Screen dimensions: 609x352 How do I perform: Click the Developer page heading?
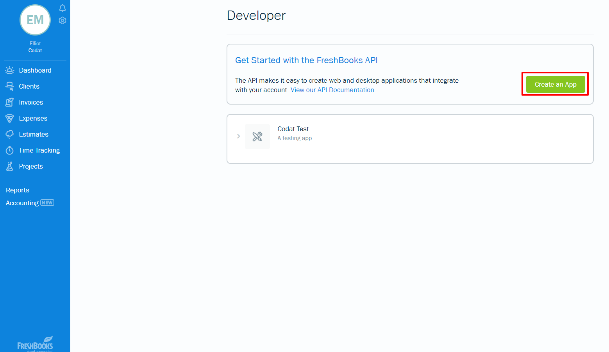(256, 16)
